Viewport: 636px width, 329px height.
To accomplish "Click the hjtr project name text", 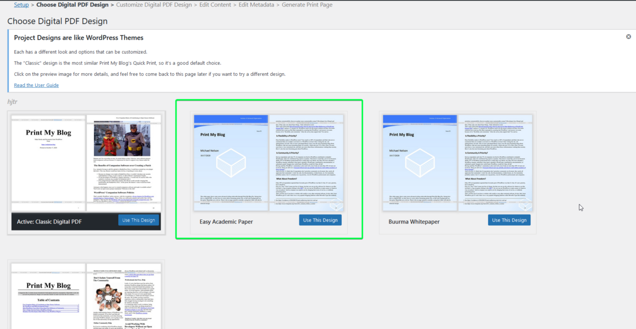I will click(x=13, y=101).
